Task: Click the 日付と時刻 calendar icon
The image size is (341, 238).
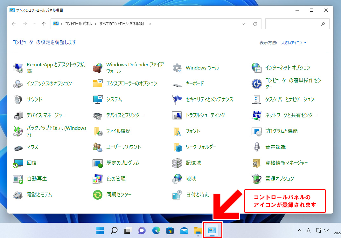Action: [x=177, y=195]
